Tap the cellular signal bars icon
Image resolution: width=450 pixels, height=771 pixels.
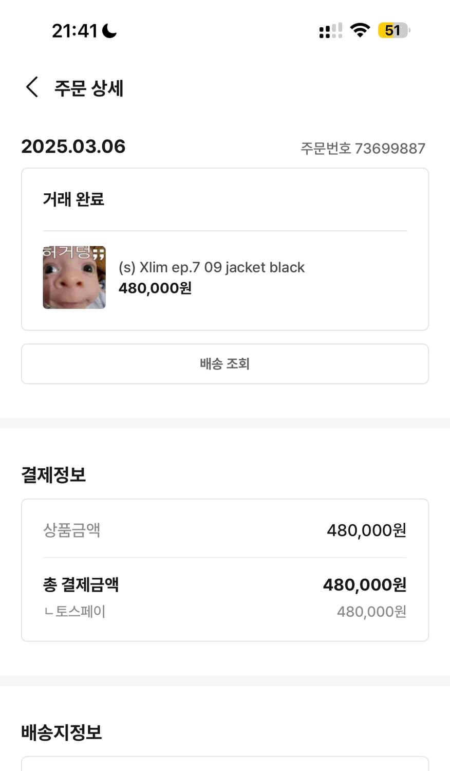click(330, 31)
